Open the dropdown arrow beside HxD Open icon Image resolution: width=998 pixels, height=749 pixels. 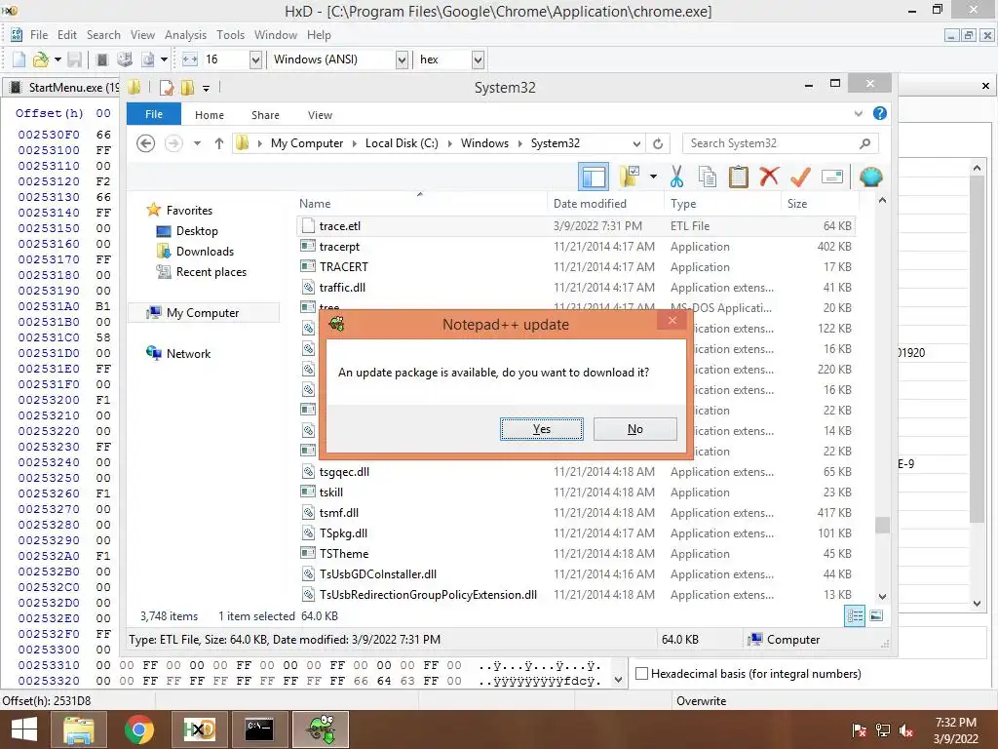58,59
